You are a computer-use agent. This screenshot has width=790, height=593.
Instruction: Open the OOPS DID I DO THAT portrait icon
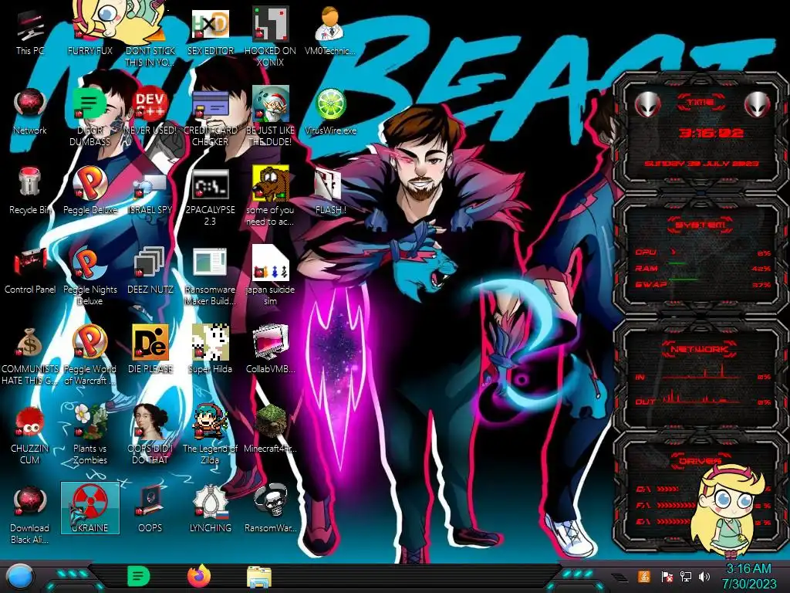(150, 435)
